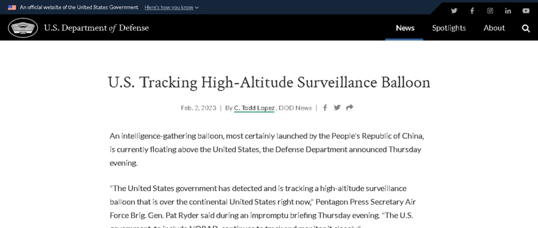Click the chevron next to Here's how you know

pos(197,7)
